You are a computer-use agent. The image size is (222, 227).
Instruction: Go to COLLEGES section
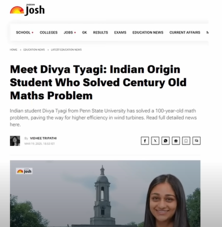(48, 32)
